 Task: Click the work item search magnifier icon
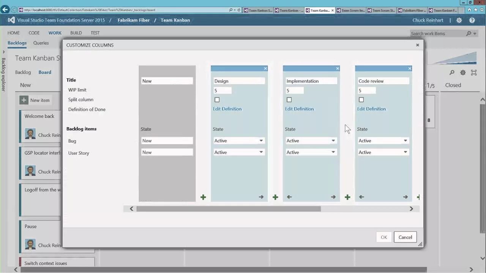coord(469,33)
